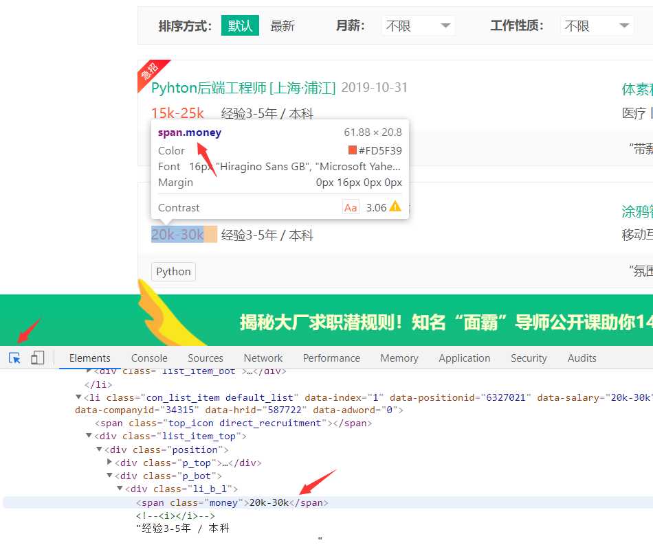The height and width of the screenshot is (547, 653).
Task: Sort listings by 最新
Action: pyautogui.click(x=283, y=26)
